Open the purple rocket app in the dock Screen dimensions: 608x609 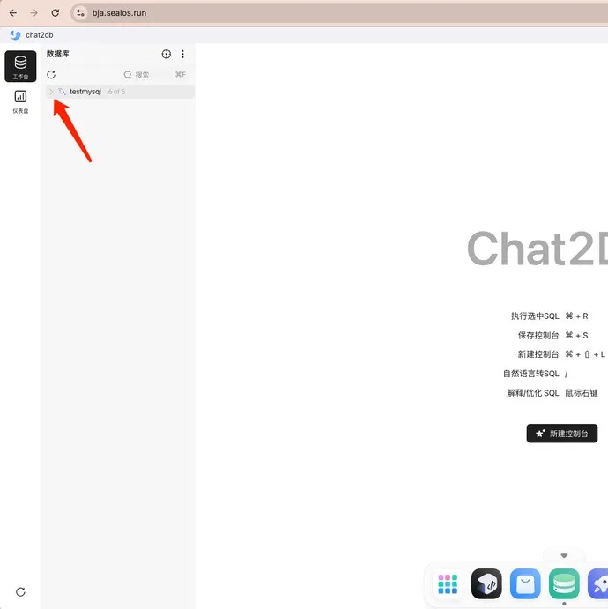pyautogui.click(x=598, y=584)
